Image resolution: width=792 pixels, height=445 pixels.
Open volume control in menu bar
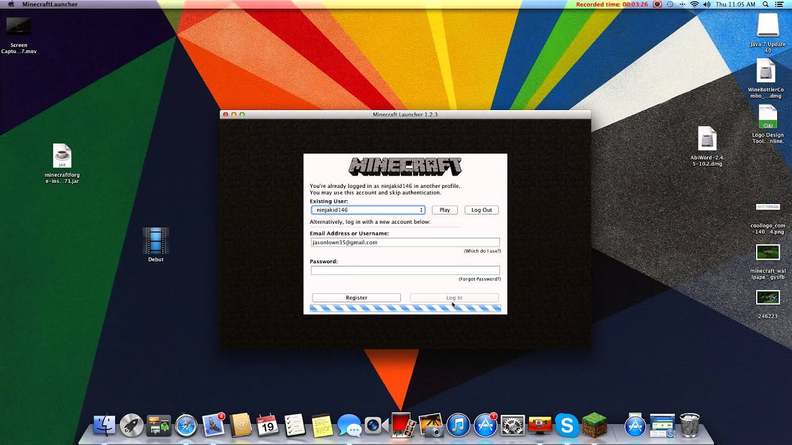coord(707,4)
